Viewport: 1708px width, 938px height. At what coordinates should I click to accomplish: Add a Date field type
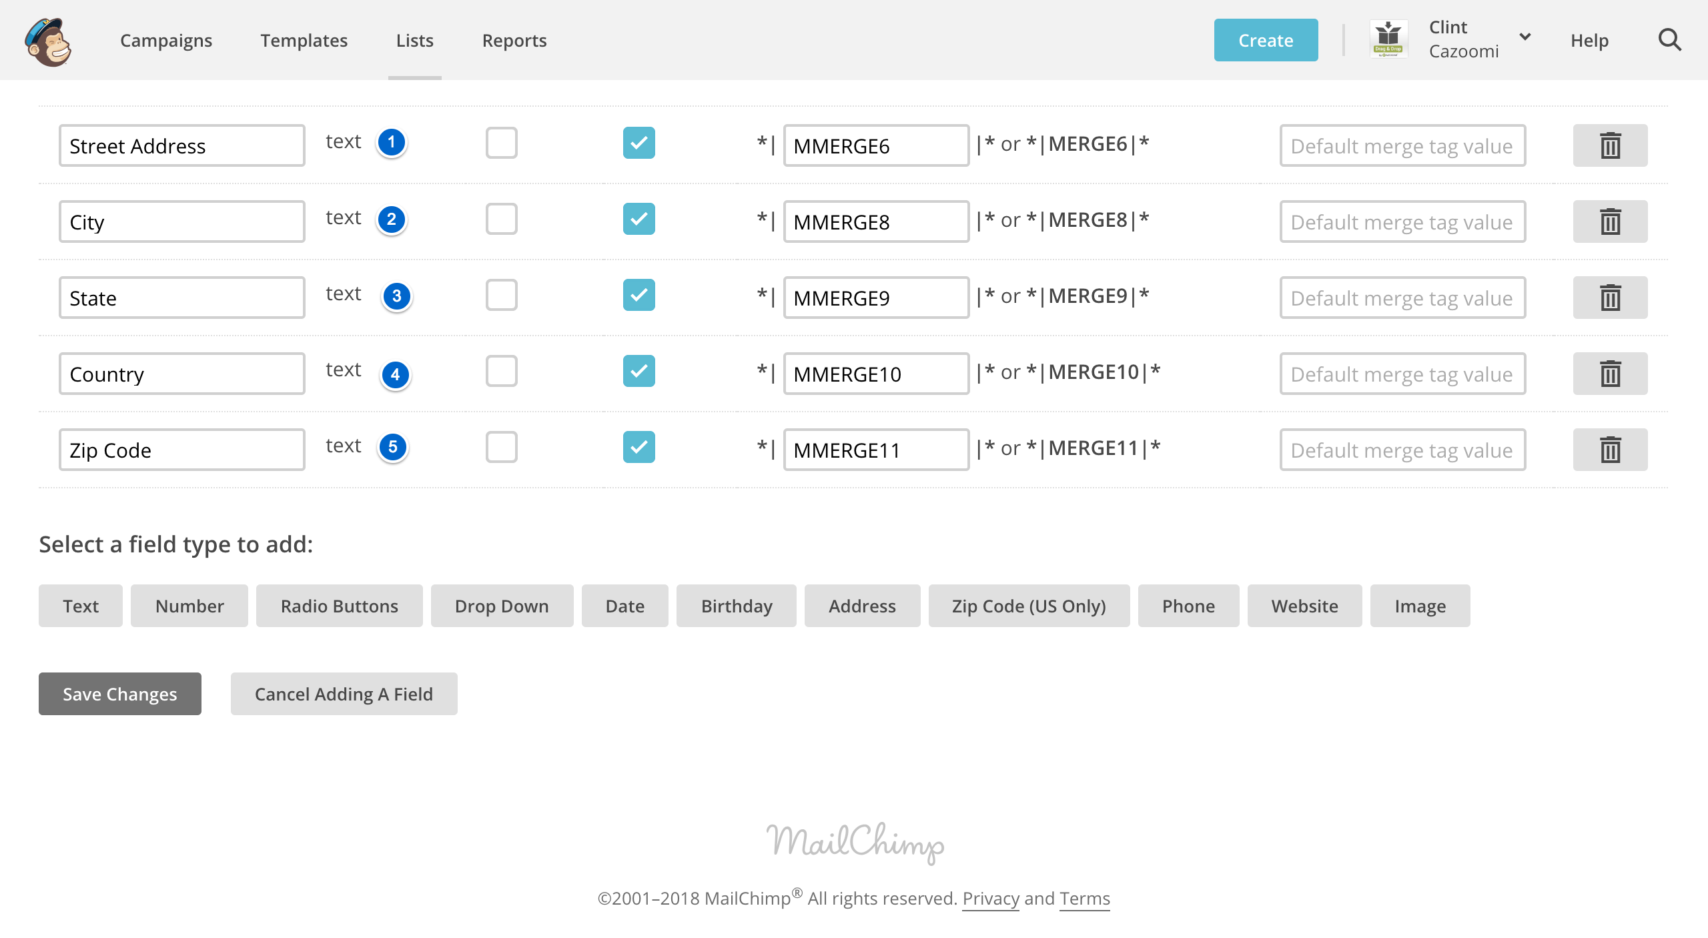(625, 606)
